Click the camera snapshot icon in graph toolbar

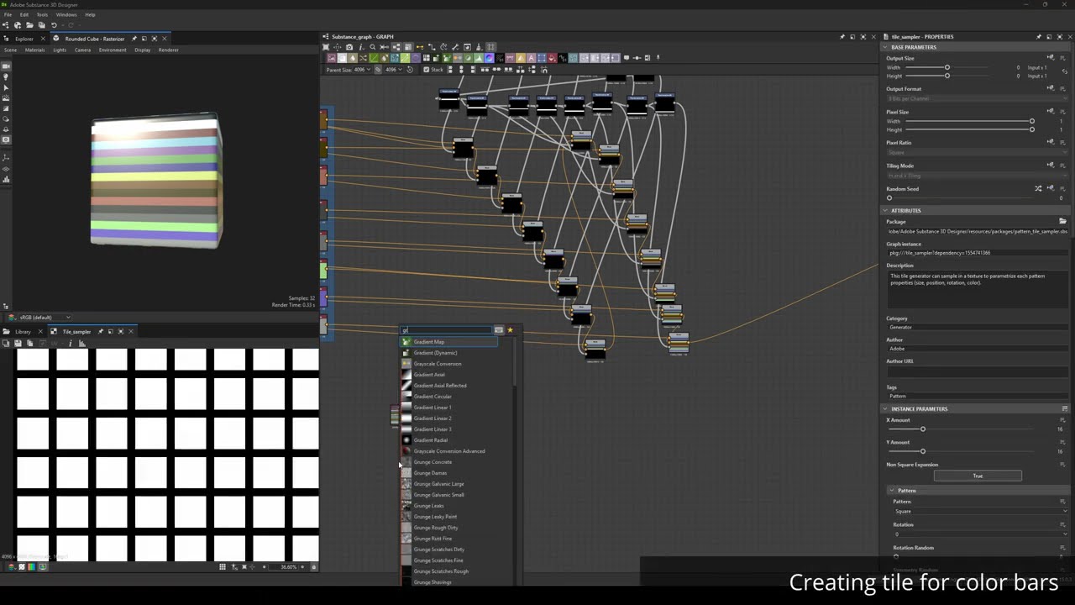point(350,47)
